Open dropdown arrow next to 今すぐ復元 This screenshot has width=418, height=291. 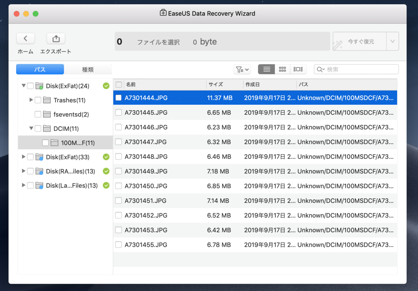(x=393, y=41)
